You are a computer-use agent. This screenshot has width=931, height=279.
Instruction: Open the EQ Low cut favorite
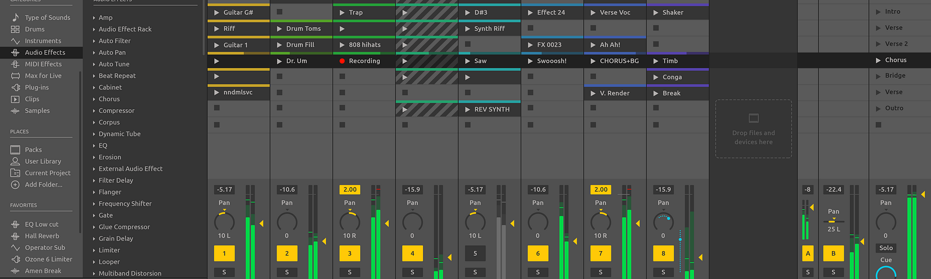pyautogui.click(x=35, y=224)
